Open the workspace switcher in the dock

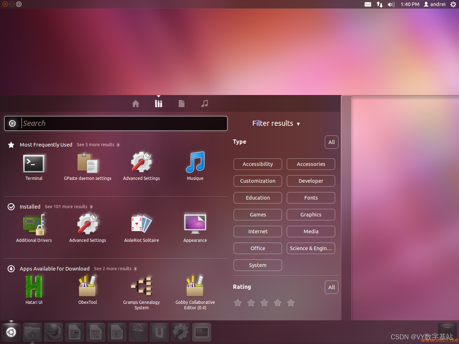pyautogui.click(x=201, y=332)
